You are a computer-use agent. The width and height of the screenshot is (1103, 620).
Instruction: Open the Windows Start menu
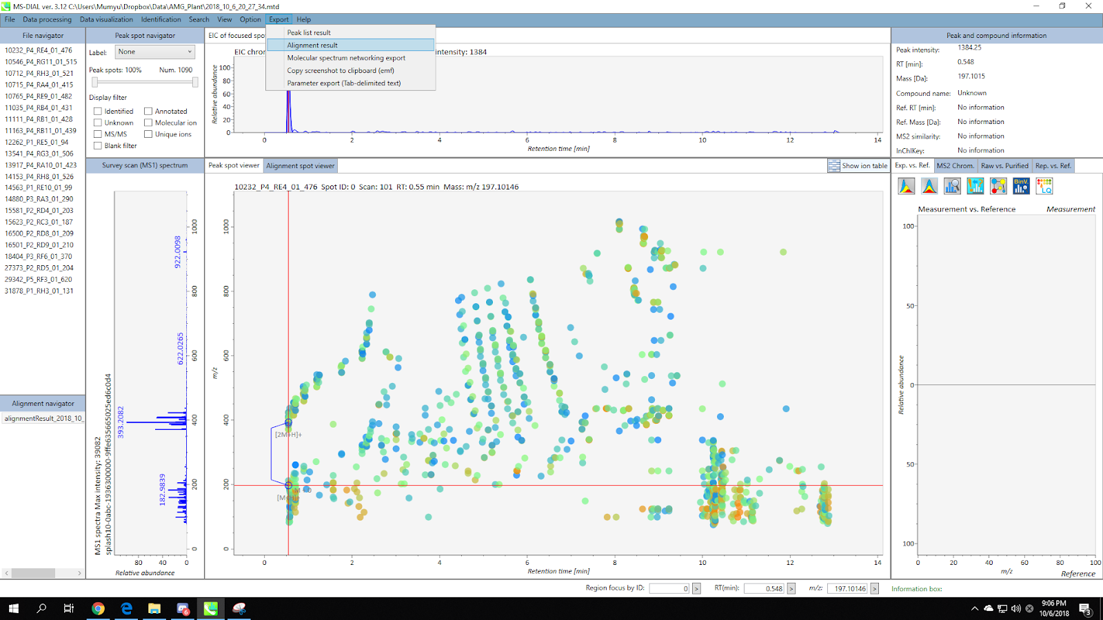13,608
